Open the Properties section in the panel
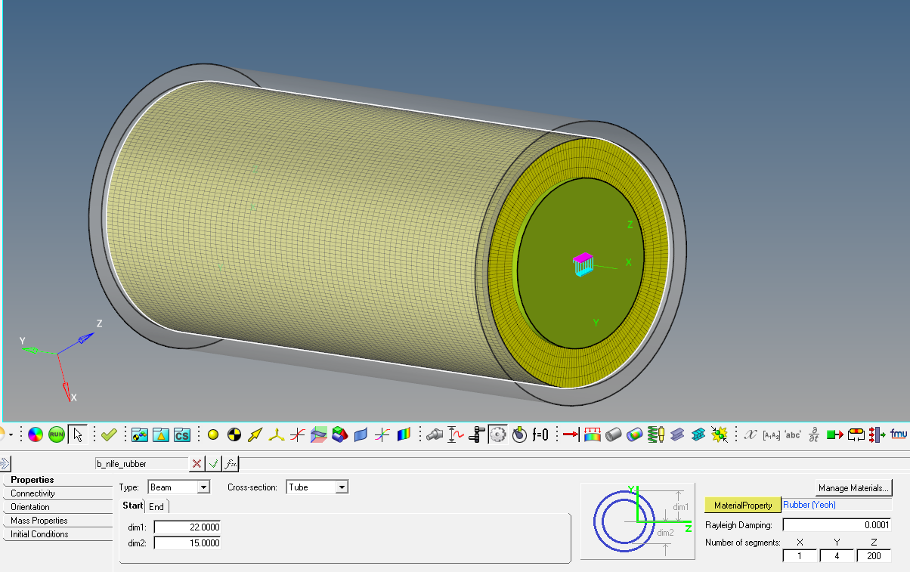Screen dimensions: 910x572 tap(32, 480)
